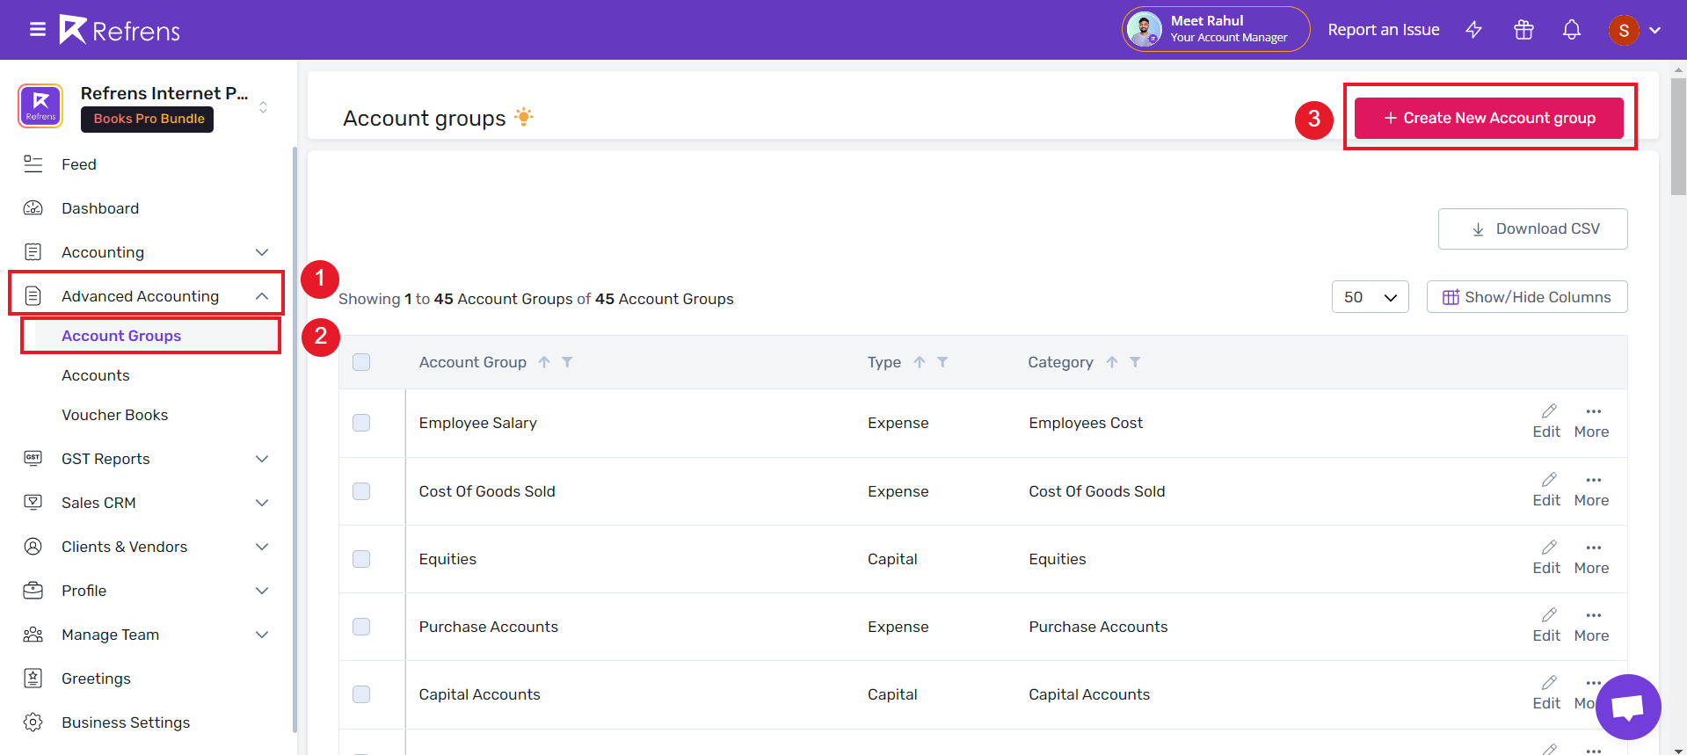Viewport: 1687px width, 755px height.
Task: Click the sidebar vertical scrollbar
Action: (294, 439)
